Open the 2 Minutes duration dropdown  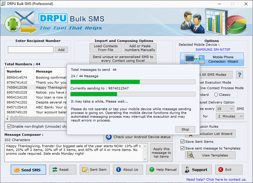(x=230, y=116)
